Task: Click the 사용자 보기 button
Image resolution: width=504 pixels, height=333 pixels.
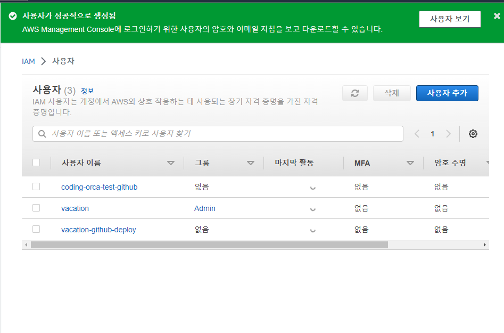Action: (450, 19)
